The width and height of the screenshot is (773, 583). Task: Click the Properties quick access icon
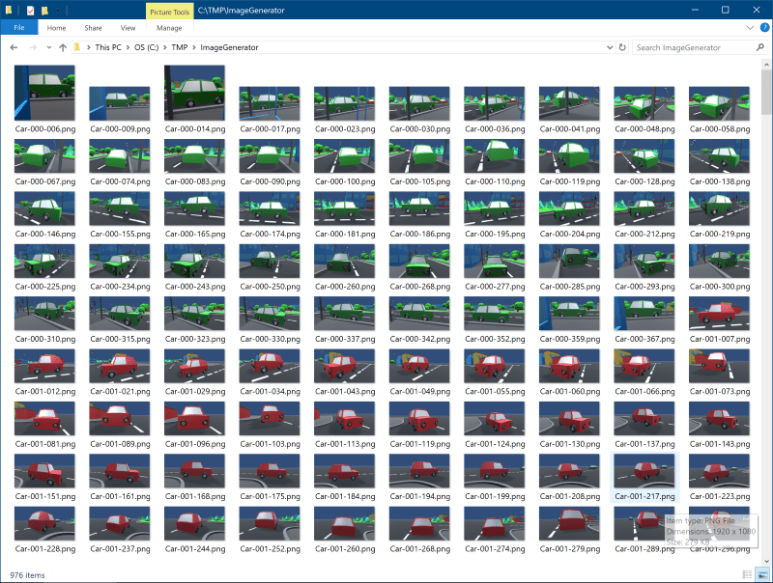coord(31,10)
